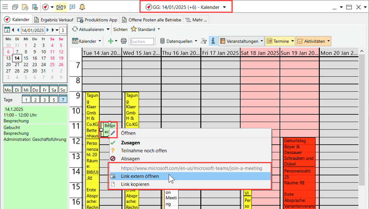Click the print icon in calendar toolbar
This screenshot has height=209, width=369.
tap(124, 41)
